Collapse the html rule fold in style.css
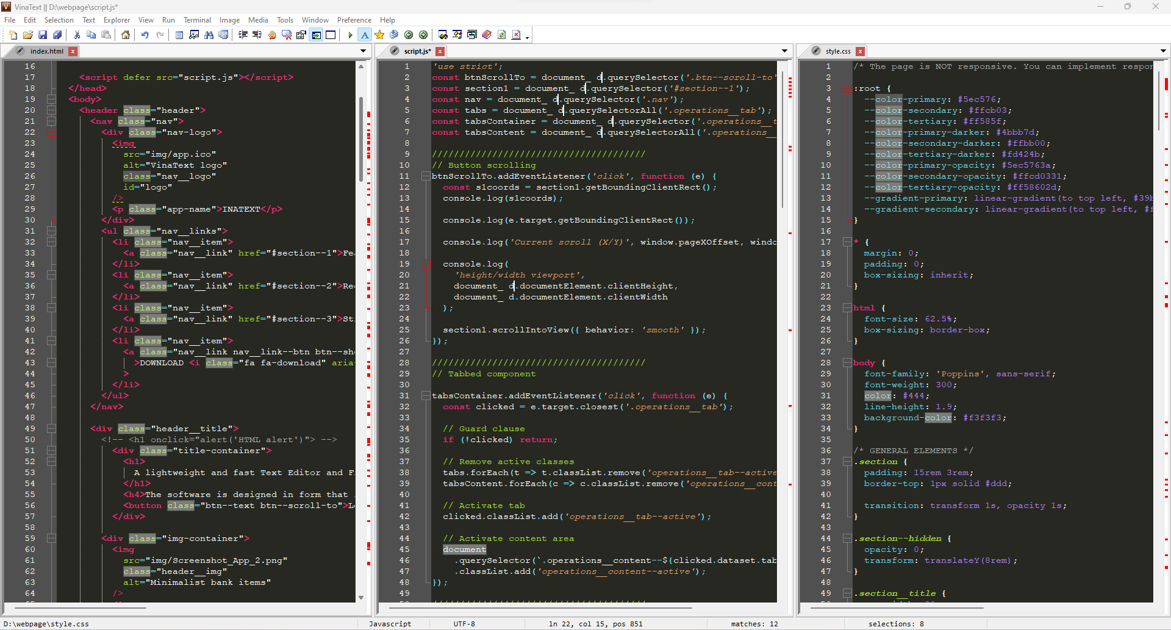This screenshot has width=1171, height=630. click(x=847, y=308)
